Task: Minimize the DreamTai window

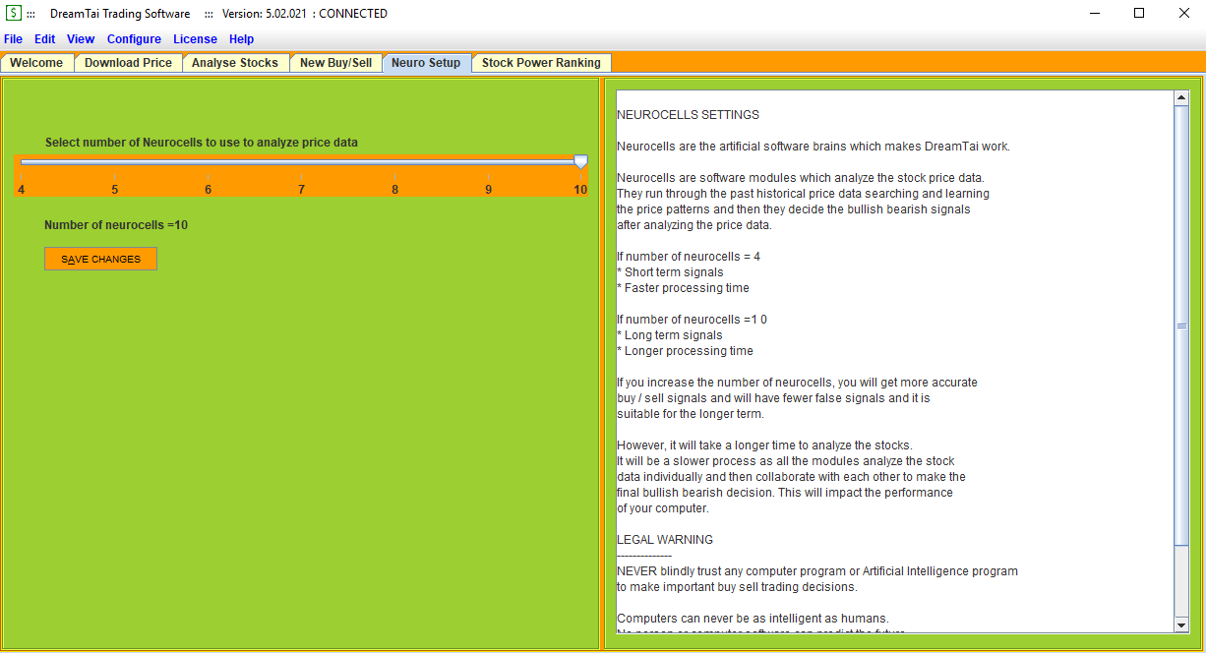Action: coord(1094,14)
